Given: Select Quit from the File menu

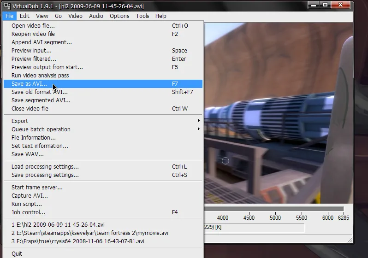Looking at the screenshot, I should click(103, 254).
